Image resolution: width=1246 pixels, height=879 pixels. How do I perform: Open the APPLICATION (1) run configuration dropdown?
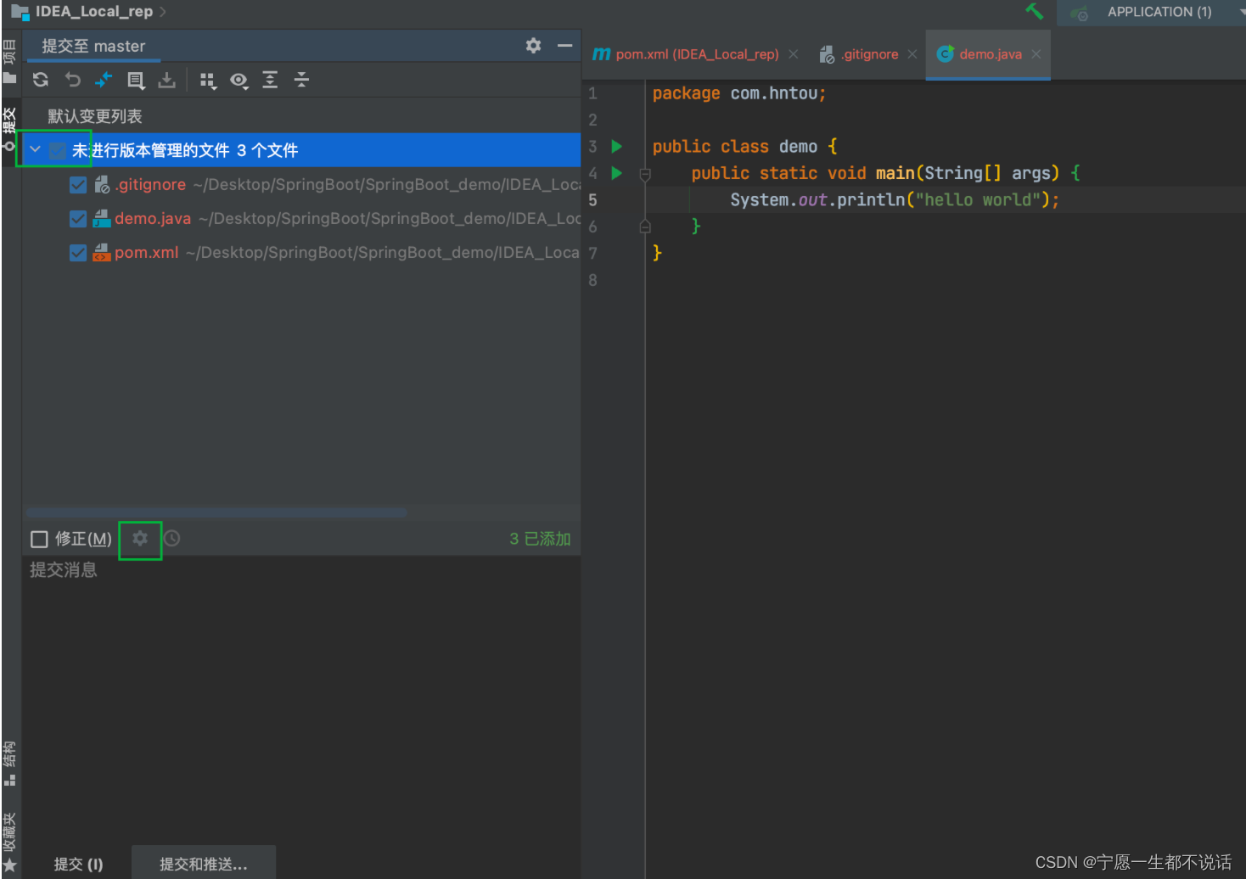1151,12
